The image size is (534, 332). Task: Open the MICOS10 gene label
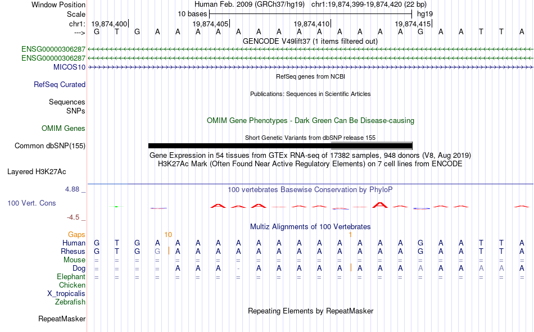pyautogui.click(x=69, y=67)
